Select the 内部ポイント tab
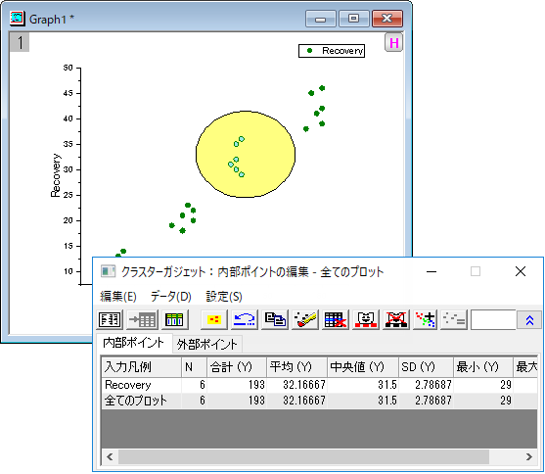Viewport: 545px width, 474px height. (x=133, y=343)
